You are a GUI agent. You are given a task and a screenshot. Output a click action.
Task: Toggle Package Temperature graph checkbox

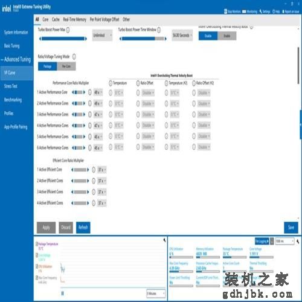pyautogui.click(x=37, y=244)
